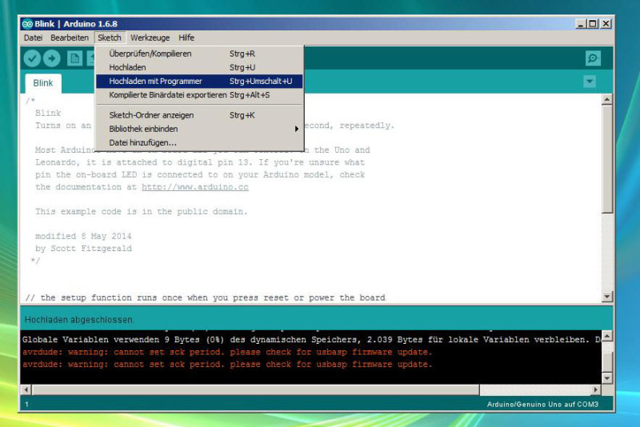
Task: Open the Hilfe menu
Action: point(186,38)
